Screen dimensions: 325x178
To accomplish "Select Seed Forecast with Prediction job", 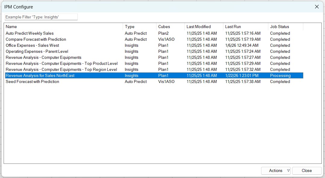I will click(x=154, y=81).
